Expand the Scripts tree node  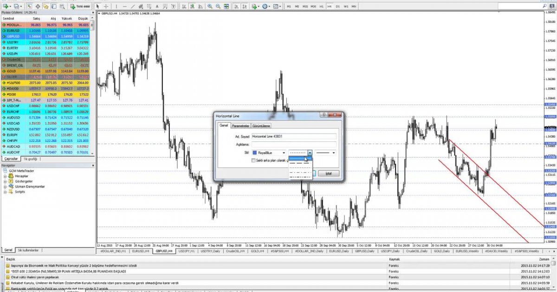5,191
